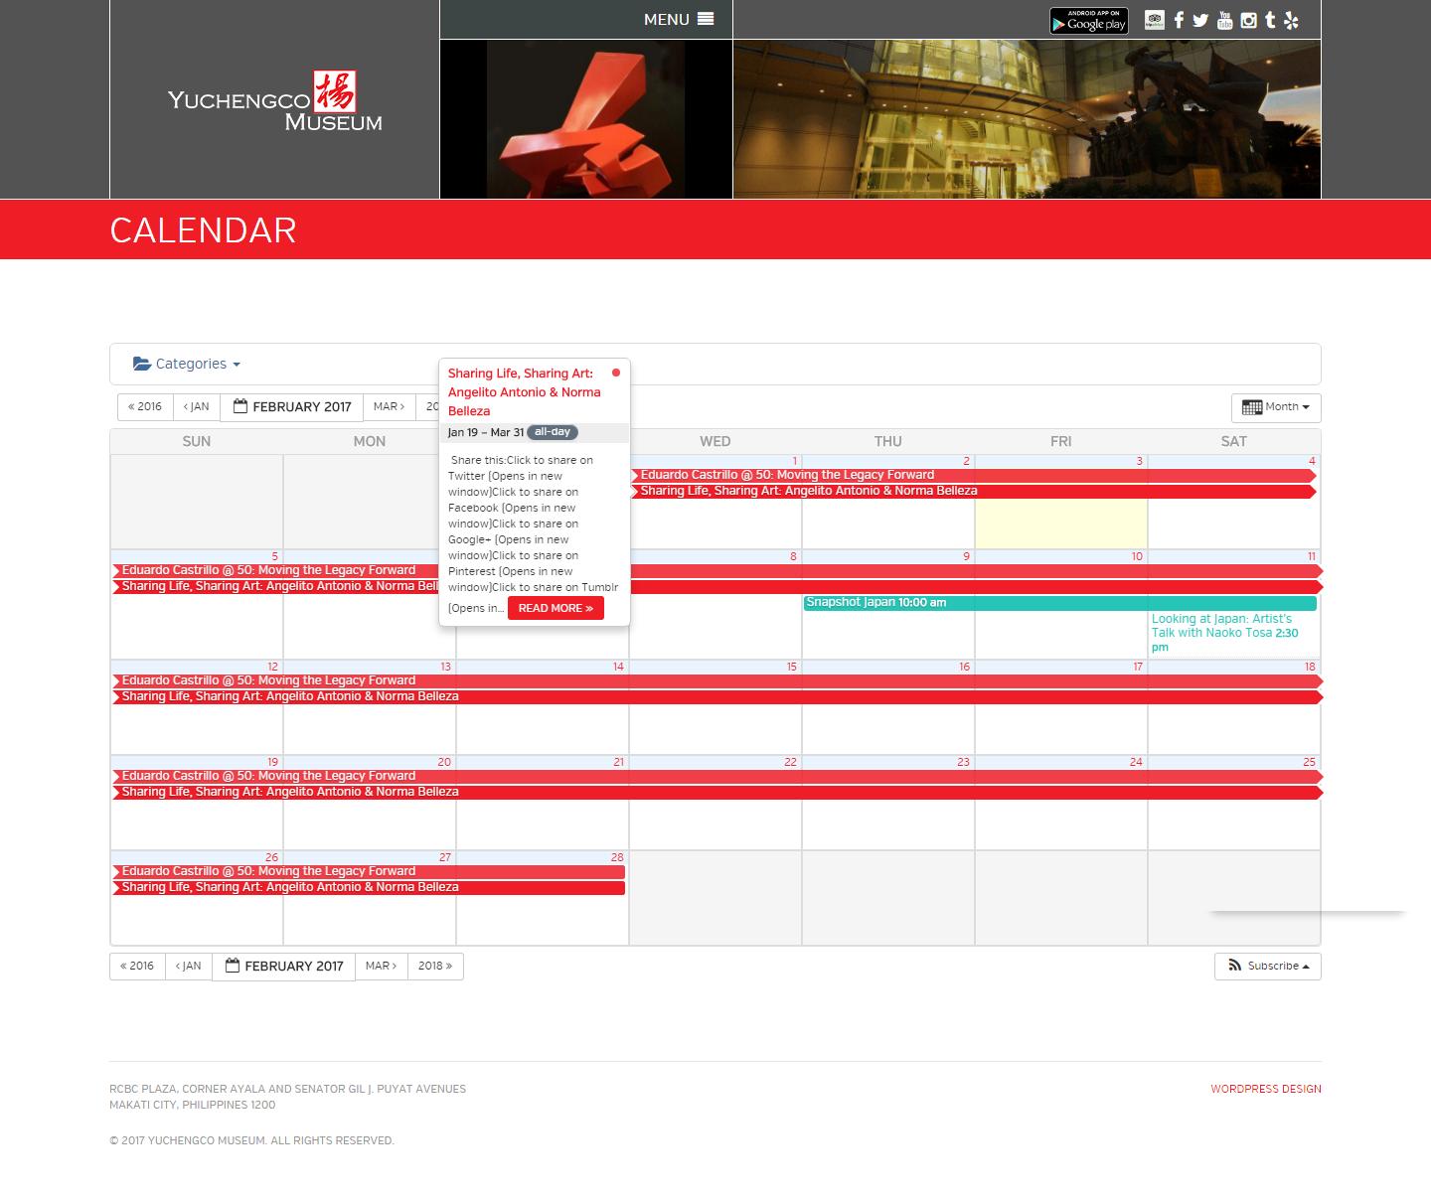The image size is (1431, 1199).
Task: Open the museum's Facebook page icon
Action: pos(1179,20)
